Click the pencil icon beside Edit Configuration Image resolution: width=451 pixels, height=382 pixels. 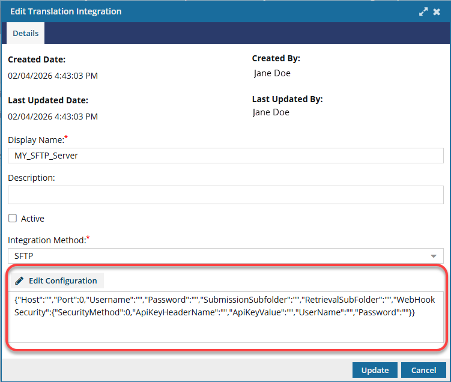click(19, 280)
